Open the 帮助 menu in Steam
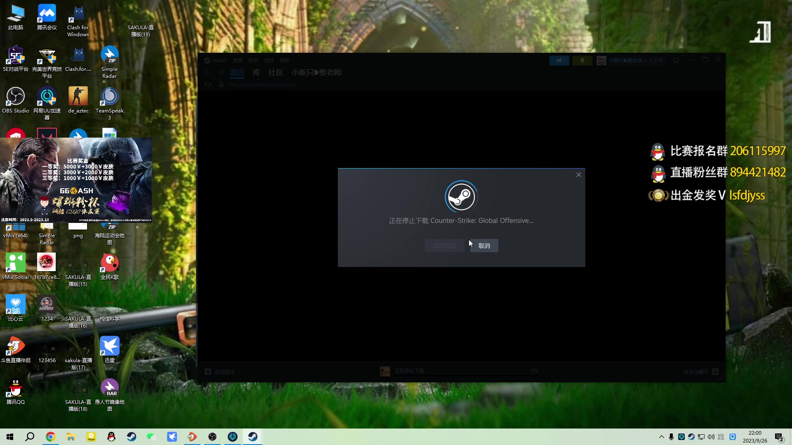The image size is (792, 445). [285, 61]
